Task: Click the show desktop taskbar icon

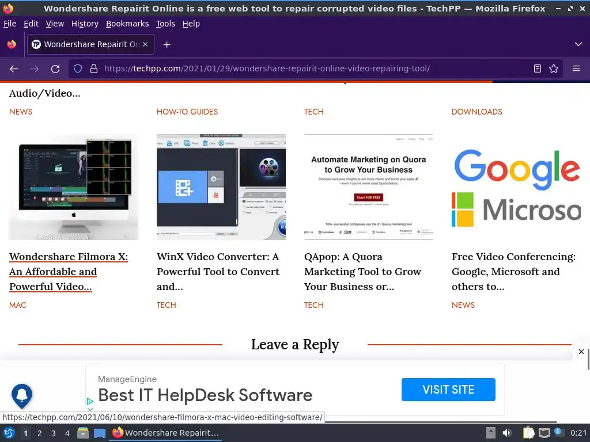Action: [99, 433]
